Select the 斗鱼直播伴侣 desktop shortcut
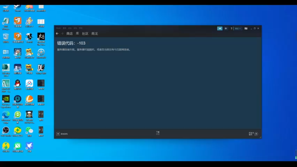Viewport: 297px width, 167px height. pyautogui.click(x=17, y=38)
